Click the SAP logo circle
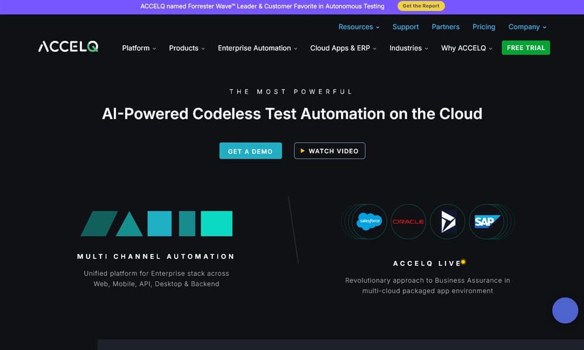The height and width of the screenshot is (350, 584). point(486,222)
